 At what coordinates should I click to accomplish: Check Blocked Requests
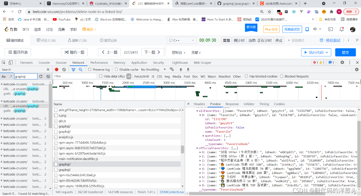click(x=282, y=76)
